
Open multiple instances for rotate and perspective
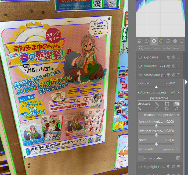[x=169, y=75]
